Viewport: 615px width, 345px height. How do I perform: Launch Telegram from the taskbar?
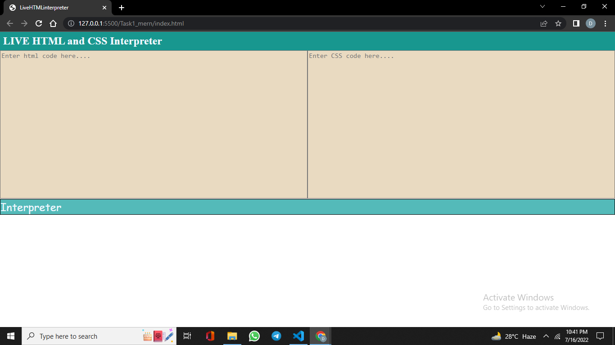pyautogui.click(x=276, y=336)
